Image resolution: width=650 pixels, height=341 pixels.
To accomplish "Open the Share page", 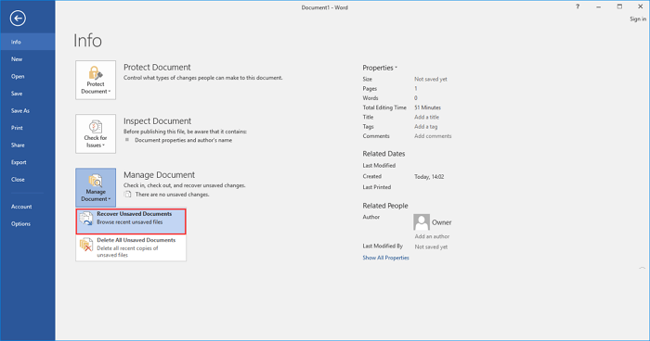I will click(x=27, y=145).
